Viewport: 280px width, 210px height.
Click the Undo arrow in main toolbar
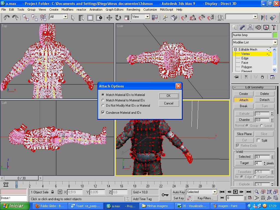tap(7, 18)
